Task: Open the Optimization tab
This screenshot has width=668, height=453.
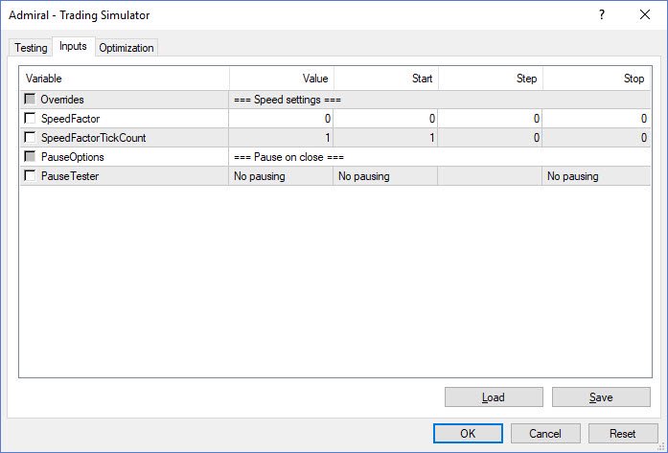Action: (x=126, y=48)
